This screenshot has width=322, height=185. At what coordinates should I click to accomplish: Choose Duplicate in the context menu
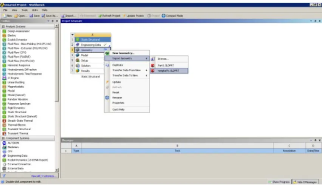coord(127,65)
